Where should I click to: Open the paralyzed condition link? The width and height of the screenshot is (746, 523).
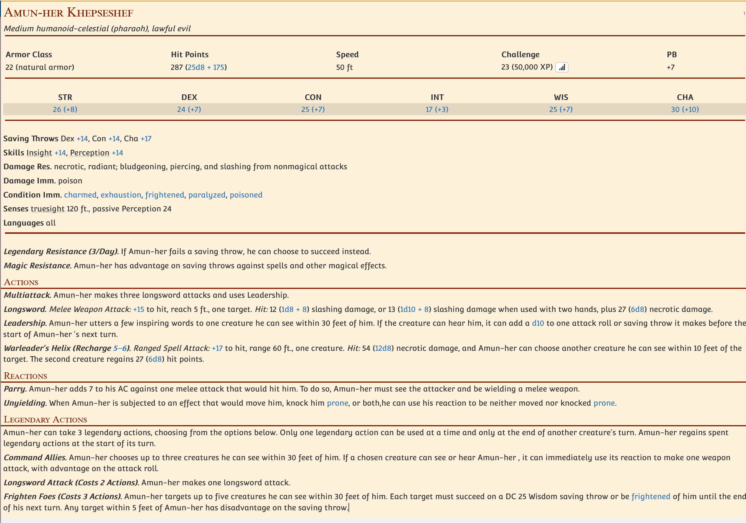tap(207, 195)
